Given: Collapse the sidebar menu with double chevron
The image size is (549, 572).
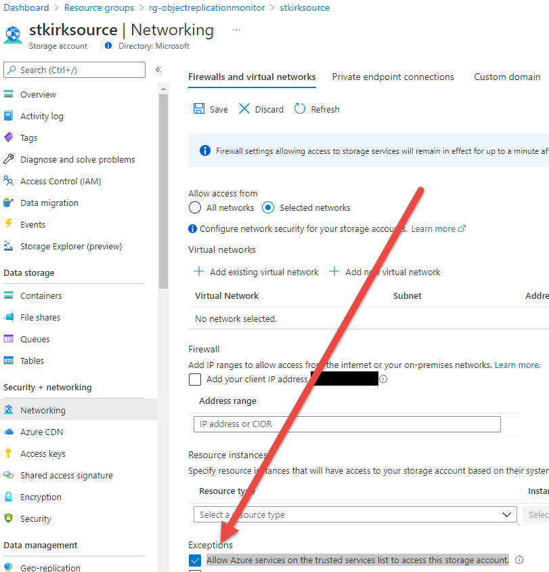Looking at the screenshot, I should [x=158, y=70].
